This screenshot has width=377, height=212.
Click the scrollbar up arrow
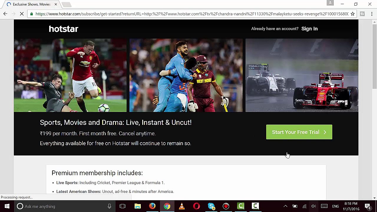click(375, 22)
